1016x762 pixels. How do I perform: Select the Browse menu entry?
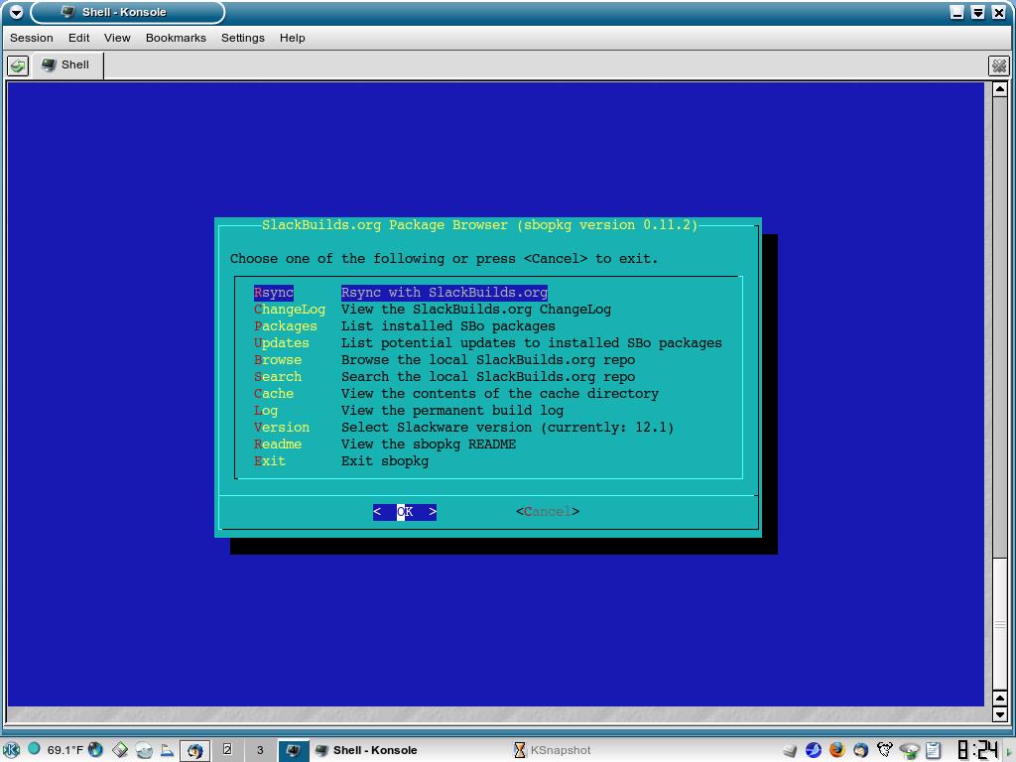278,359
